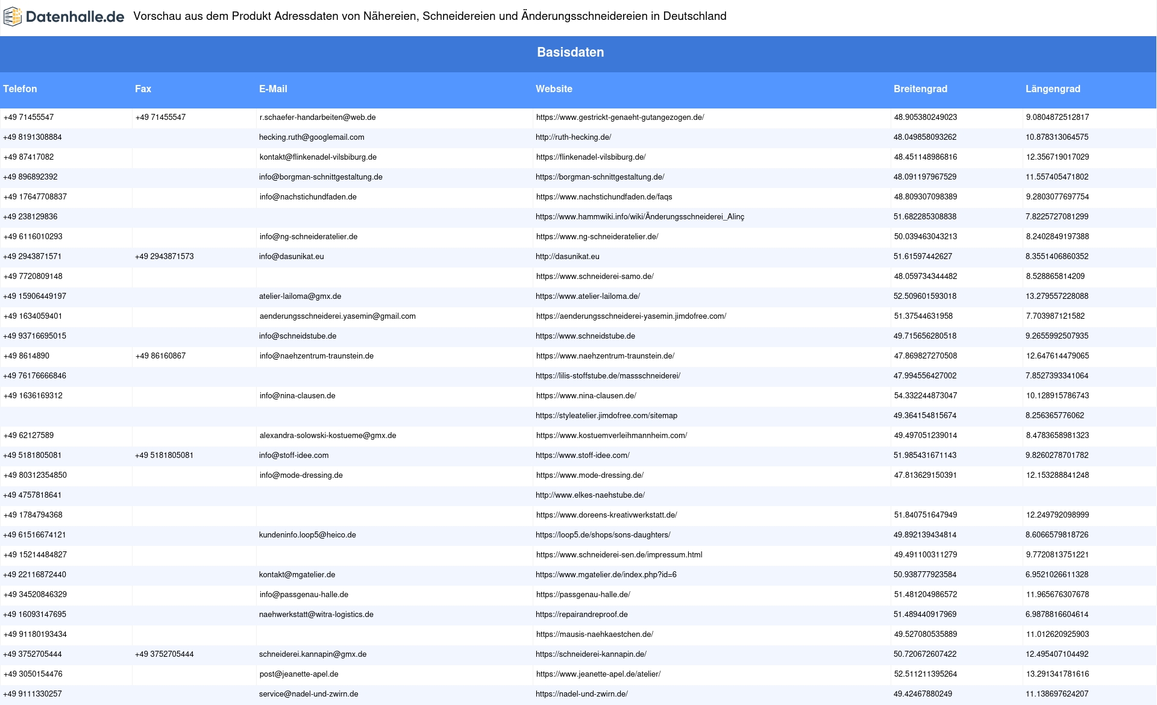Open the ruth-hecking.de website link

573,137
